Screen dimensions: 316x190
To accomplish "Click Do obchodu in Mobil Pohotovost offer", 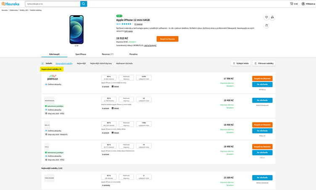I will [x=262, y=100].
